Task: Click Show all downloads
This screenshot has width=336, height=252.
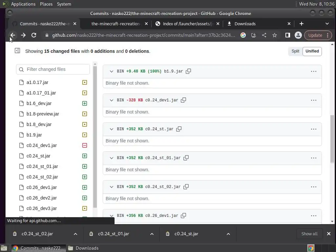Action: coord(309,234)
